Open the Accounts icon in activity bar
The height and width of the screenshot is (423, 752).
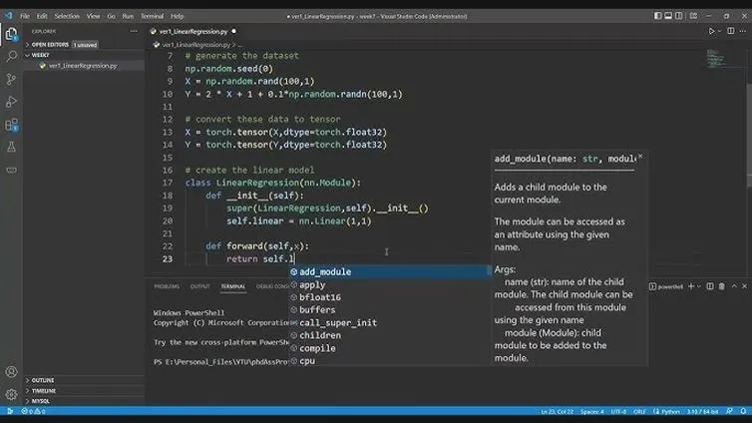[11, 372]
